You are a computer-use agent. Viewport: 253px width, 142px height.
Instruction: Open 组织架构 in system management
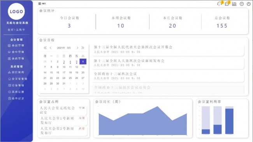[16, 72]
